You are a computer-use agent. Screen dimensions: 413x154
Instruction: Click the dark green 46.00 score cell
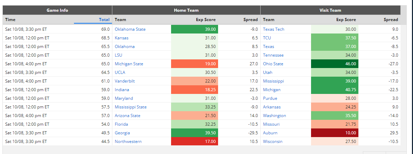click(335, 64)
